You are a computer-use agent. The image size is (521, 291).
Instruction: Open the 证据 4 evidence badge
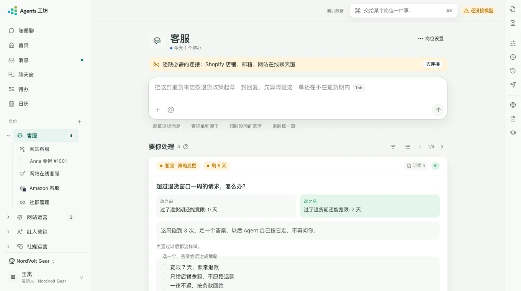click(x=416, y=166)
